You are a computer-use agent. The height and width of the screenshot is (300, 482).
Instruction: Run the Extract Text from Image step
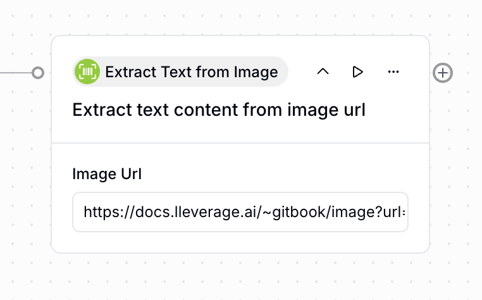[358, 72]
